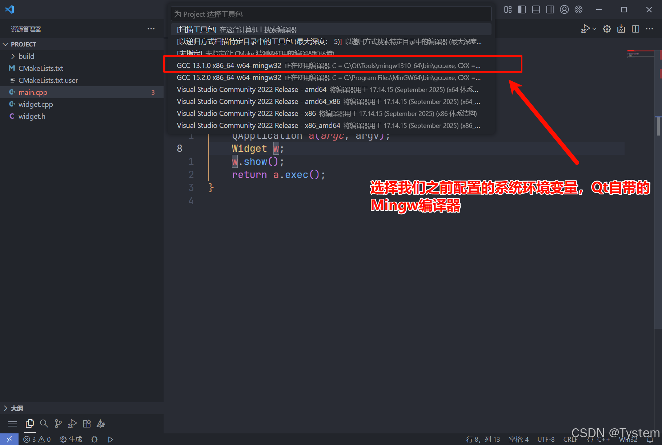Screen dimensions: 662x445
Task: Click the return a.exec() code line
Action: coord(278,175)
